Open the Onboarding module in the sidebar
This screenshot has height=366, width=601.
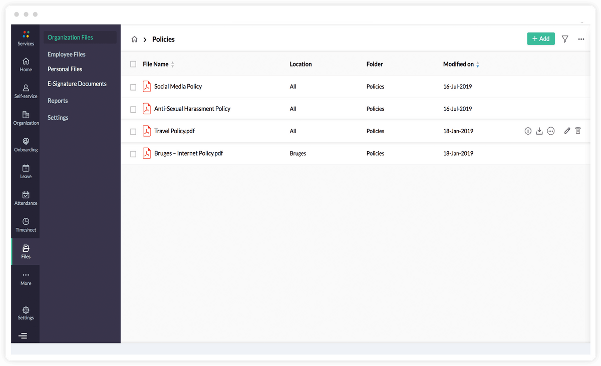(26, 144)
